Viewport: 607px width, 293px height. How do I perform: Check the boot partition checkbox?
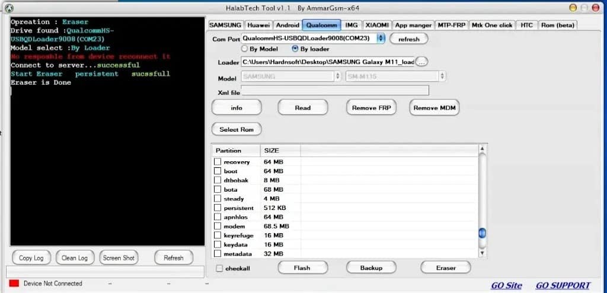pos(218,171)
